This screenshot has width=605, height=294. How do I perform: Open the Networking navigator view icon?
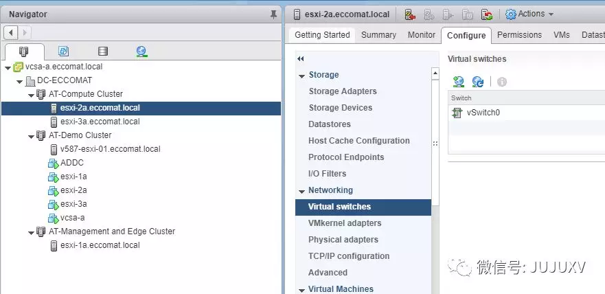click(x=141, y=52)
